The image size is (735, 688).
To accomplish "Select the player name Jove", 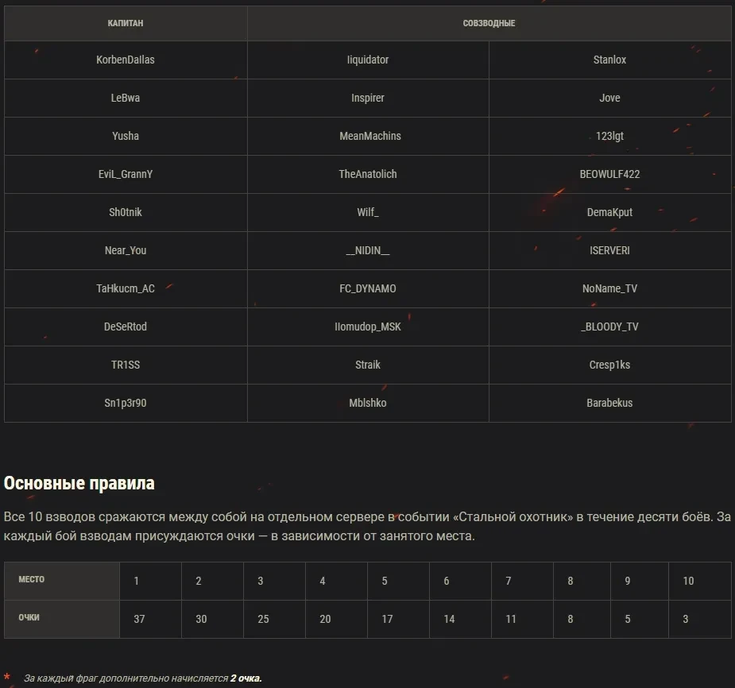I will pos(609,98).
